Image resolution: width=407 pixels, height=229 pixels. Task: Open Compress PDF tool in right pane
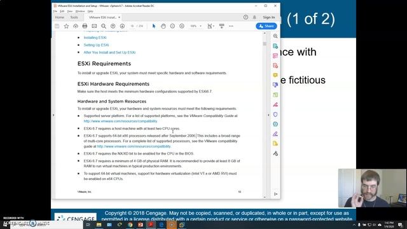pos(275,124)
